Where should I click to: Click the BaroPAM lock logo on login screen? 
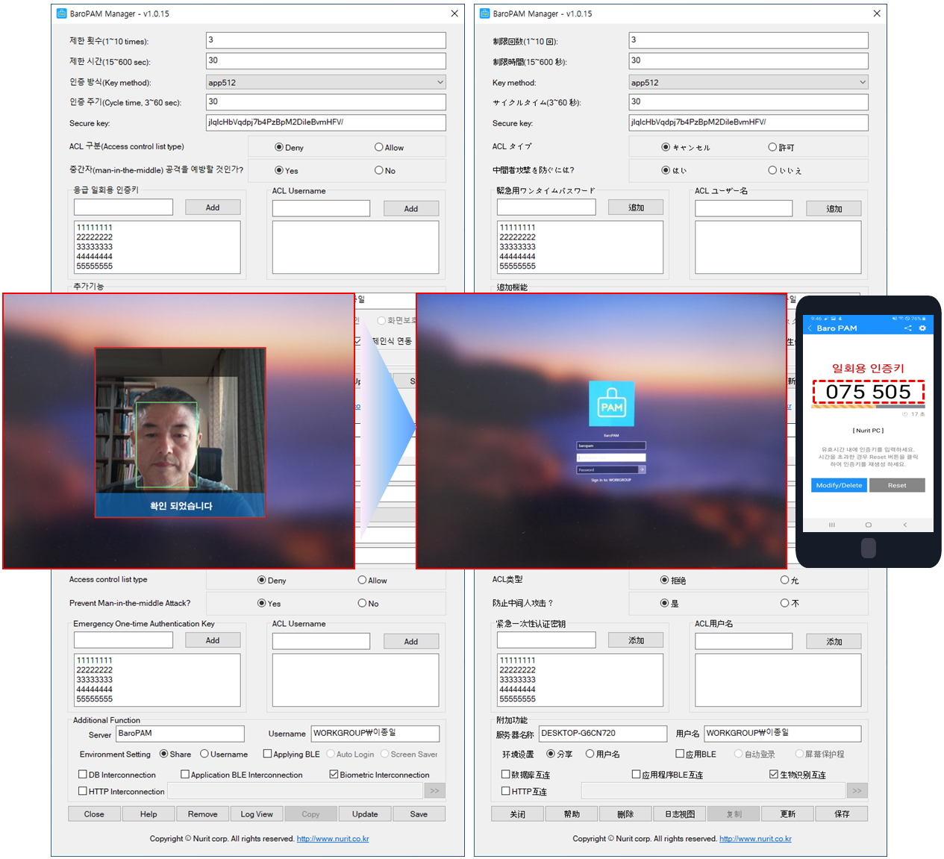tap(611, 404)
